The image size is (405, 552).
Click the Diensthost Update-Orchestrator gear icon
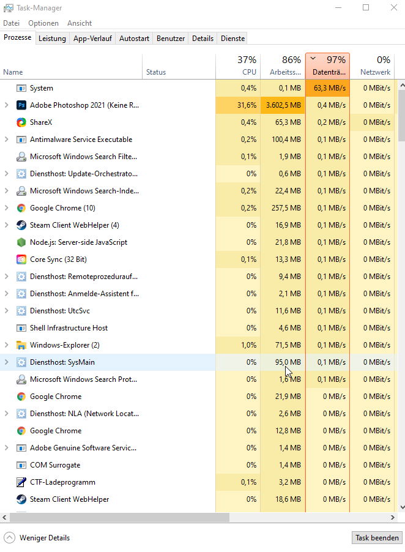point(21,174)
